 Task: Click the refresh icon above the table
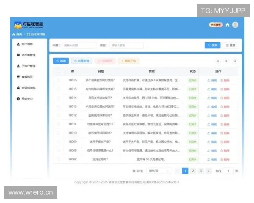[x=218, y=61]
